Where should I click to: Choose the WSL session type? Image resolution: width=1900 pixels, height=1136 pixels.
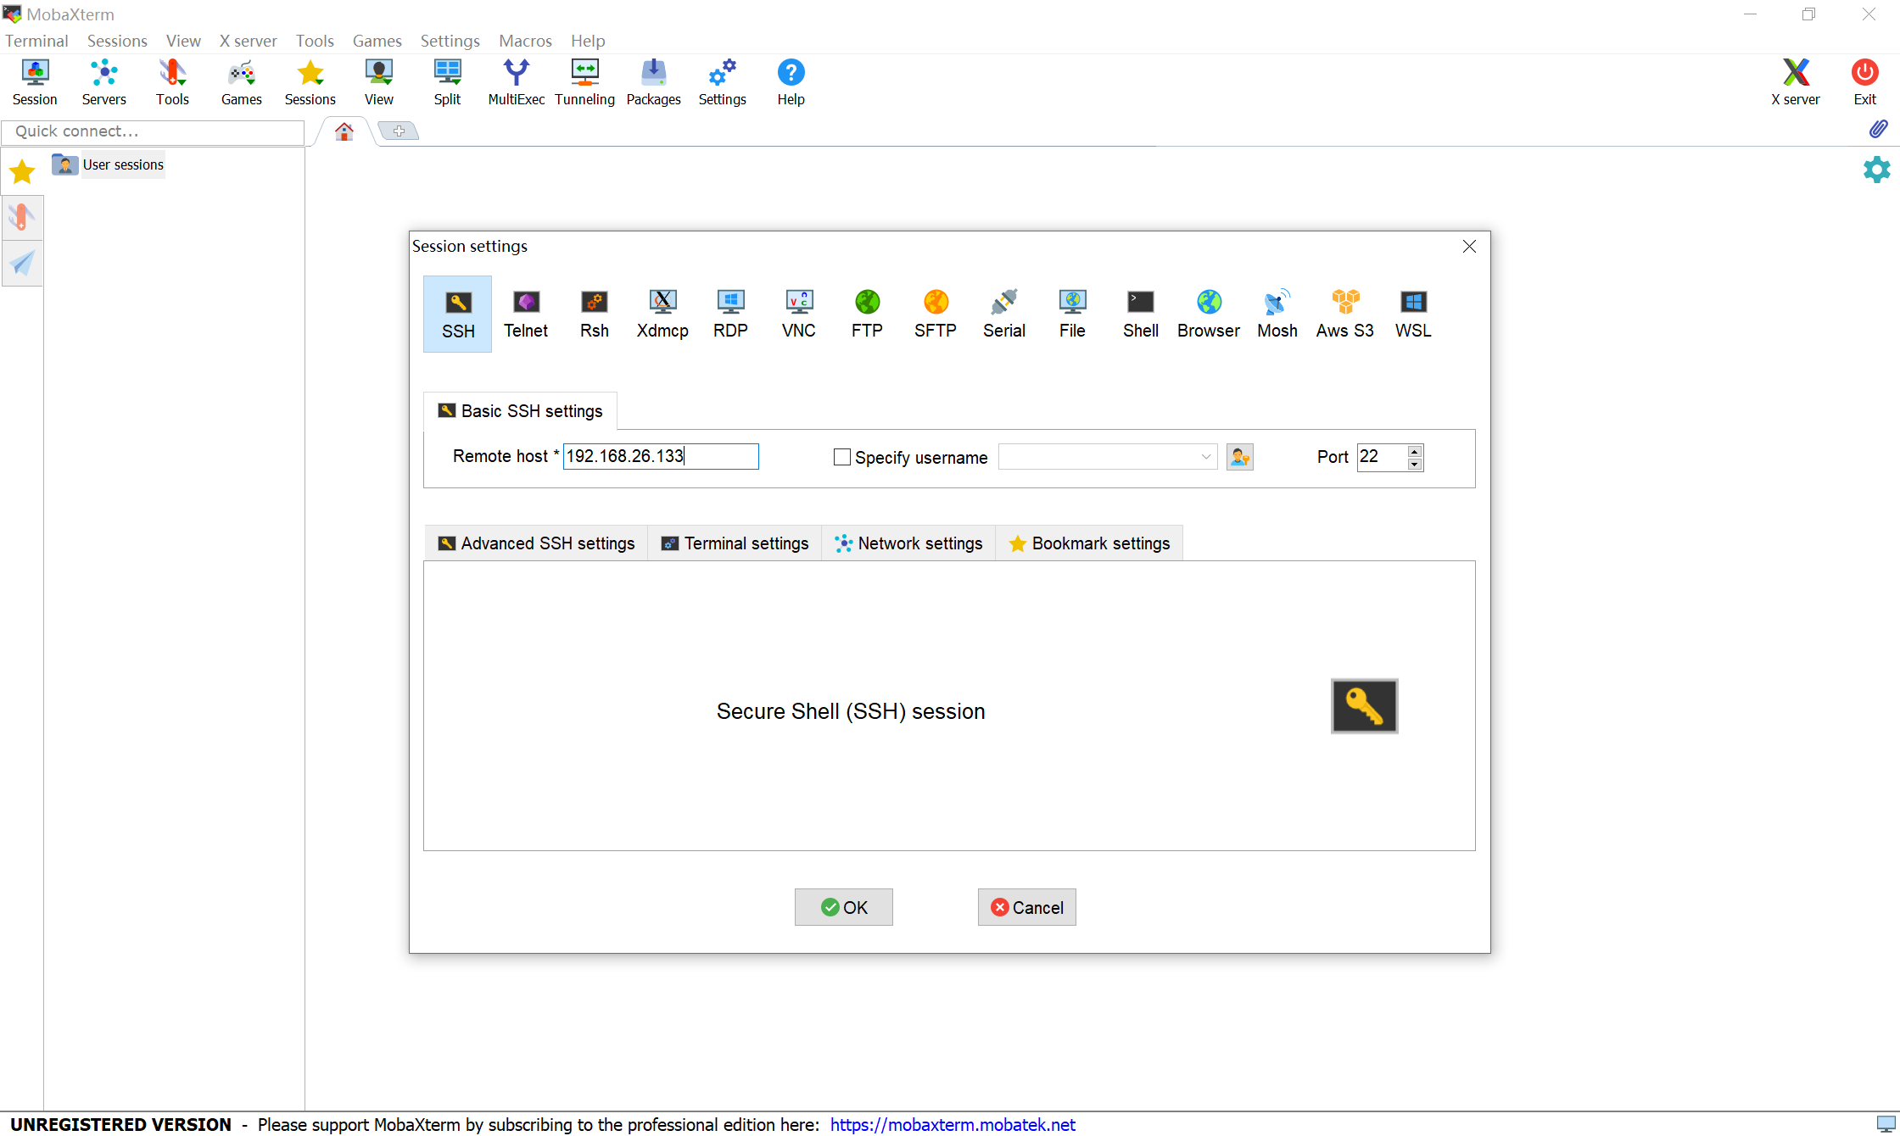click(1413, 314)
